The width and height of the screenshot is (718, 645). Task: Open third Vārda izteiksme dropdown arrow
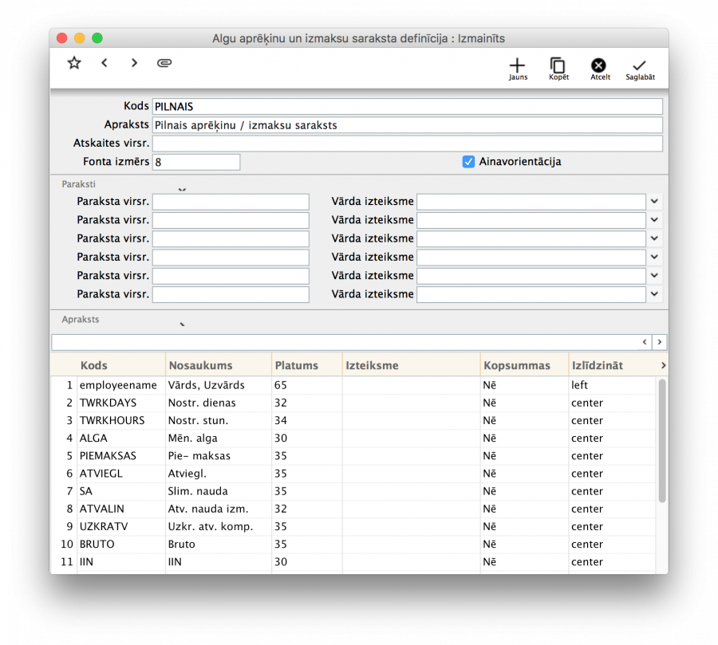(x=654, y=238)
